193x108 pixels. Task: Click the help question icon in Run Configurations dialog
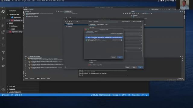65,67
